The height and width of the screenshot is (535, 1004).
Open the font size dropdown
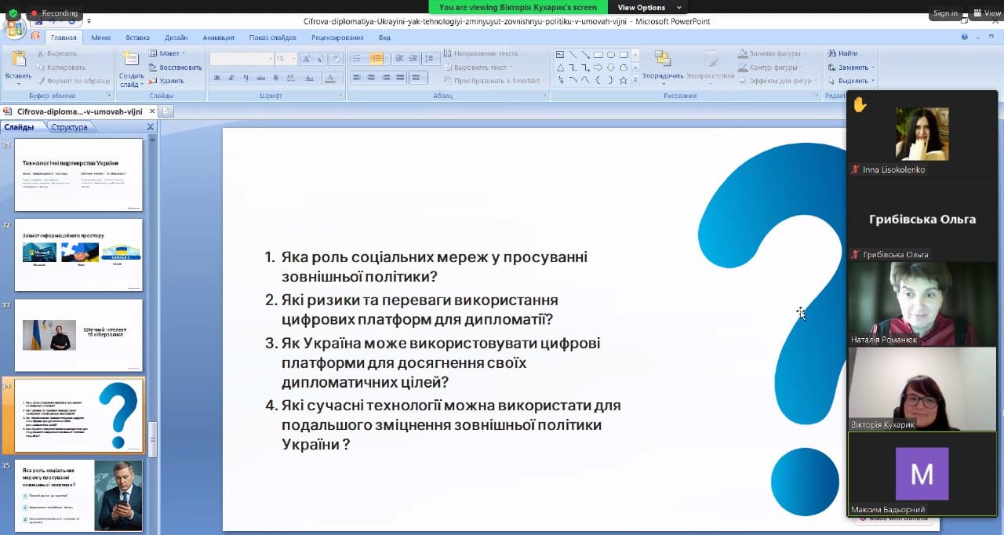pyautogui.click(x=293, y=59)
